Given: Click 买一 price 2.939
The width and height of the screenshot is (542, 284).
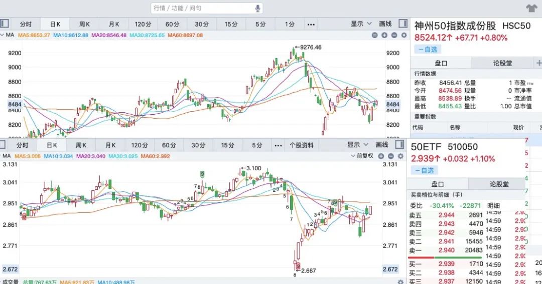Looking at the screenshot, I should (x=446, y=264).
